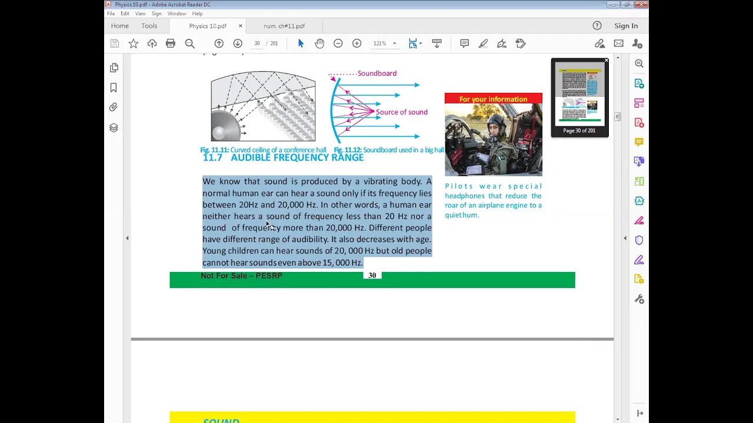Open the Protect shield tool

(x=639, y=240)
